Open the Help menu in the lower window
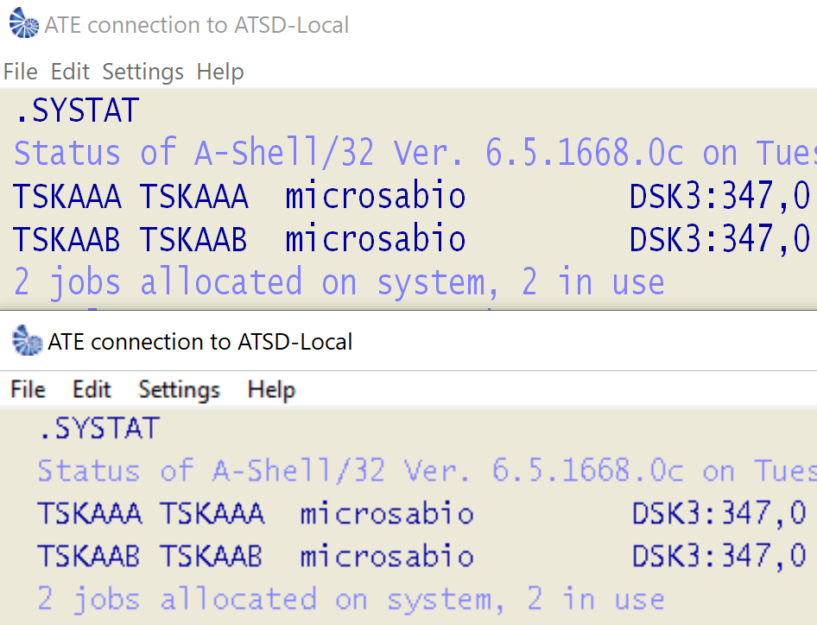This screenshot has width=817, height=625. coord(271,390)
